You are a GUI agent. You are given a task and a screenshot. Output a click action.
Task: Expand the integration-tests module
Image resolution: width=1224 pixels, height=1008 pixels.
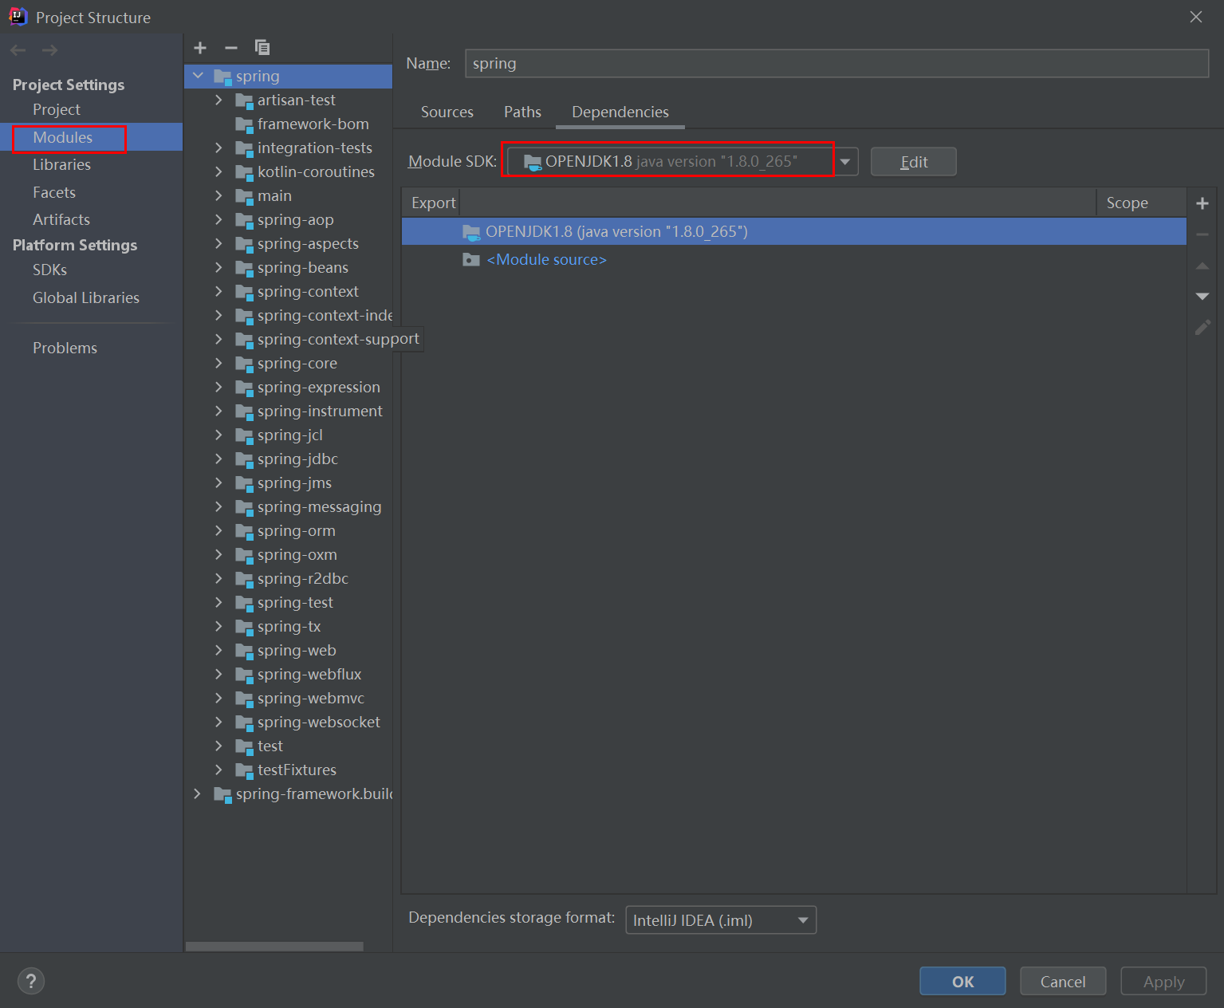point(218,148)
